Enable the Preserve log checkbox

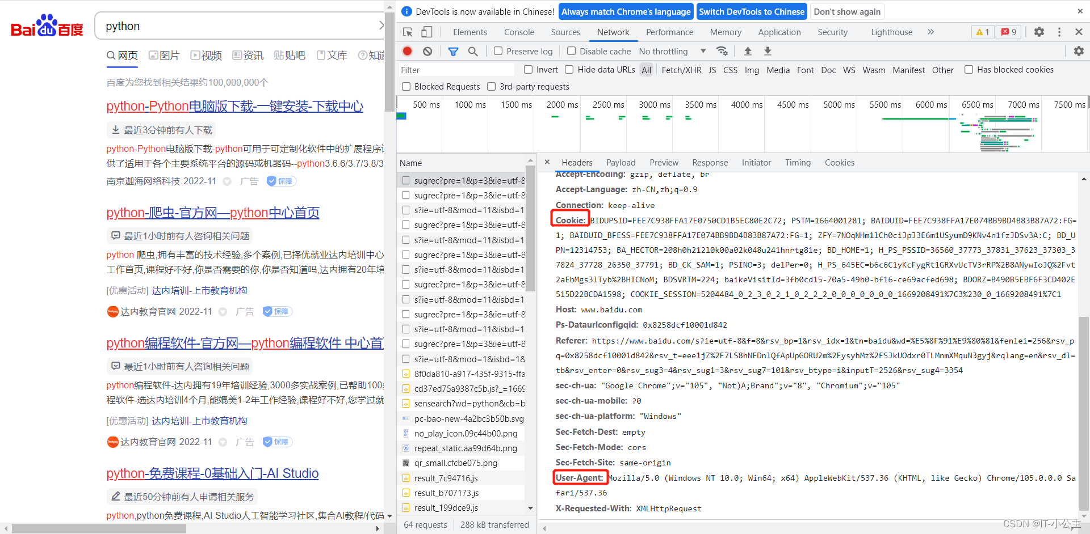point(498,51)
